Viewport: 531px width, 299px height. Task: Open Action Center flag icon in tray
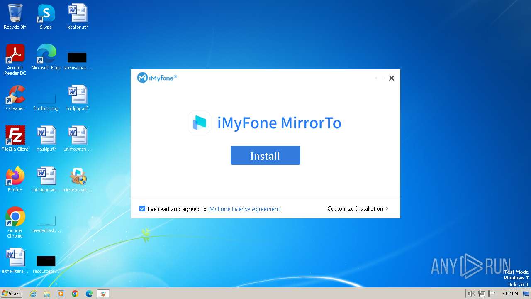pyautogui.click(x=492, y=294)
